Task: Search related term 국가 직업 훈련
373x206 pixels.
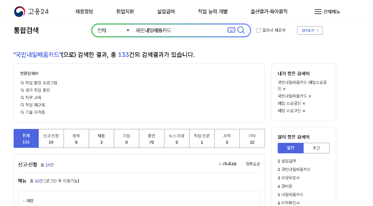Action: pos(37,90)
